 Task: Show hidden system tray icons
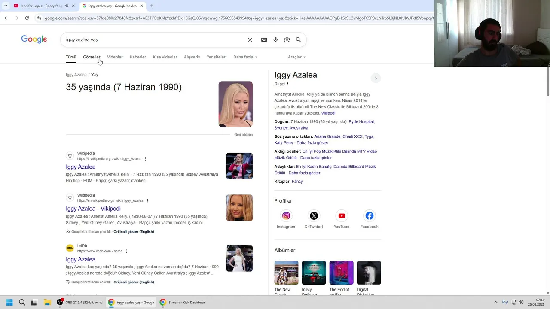click(495, 303)
